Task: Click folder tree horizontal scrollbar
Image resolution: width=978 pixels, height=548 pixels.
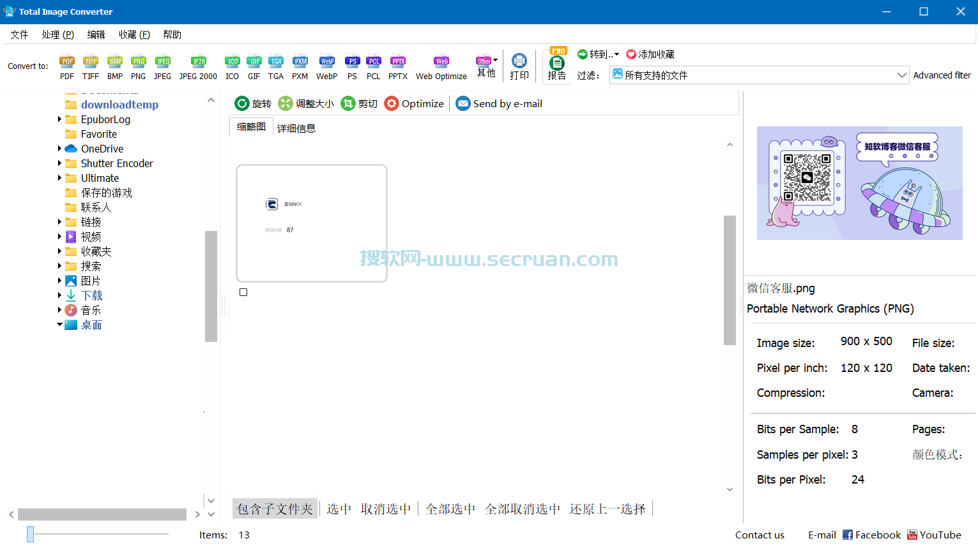Action: click(x=102, y=514)
